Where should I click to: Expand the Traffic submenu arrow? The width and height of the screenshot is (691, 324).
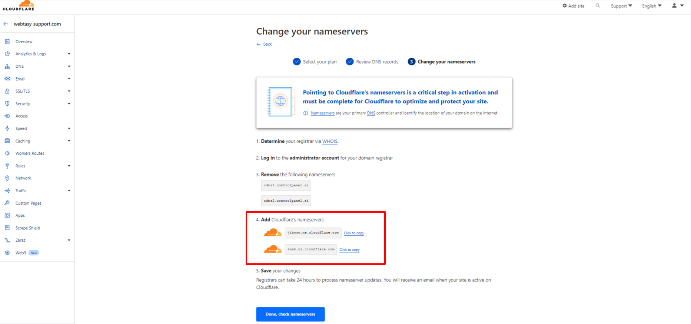pos(69,191)
